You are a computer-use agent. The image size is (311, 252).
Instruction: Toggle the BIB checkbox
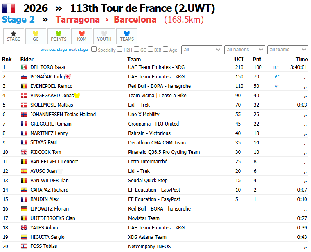coord(150,49)
